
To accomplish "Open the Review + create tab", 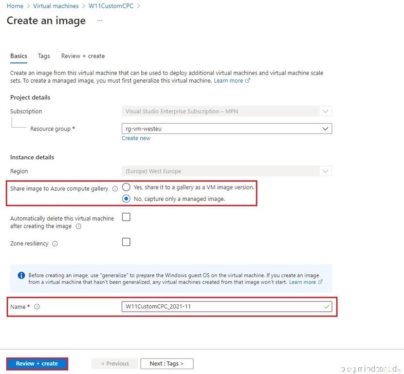I will pos(83,56).
